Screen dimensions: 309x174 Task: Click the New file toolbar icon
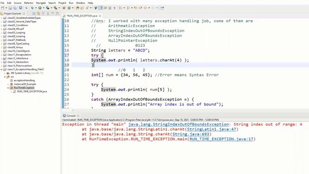pyautogui.click(x=2, y=8)
